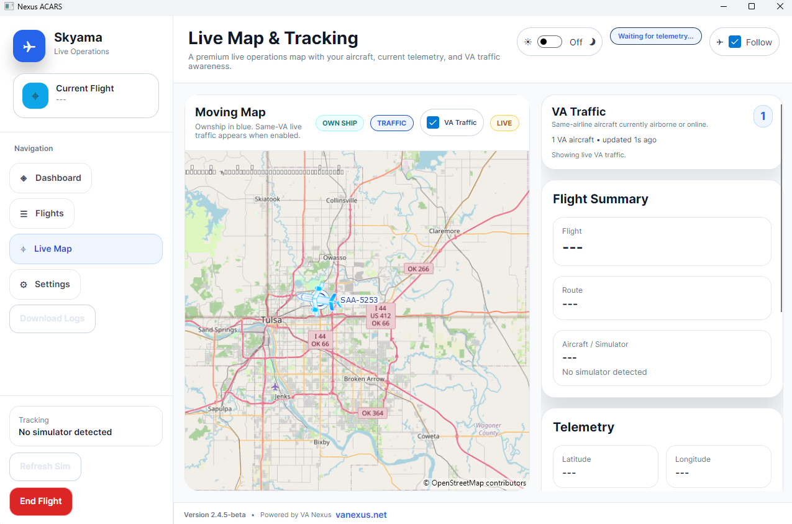
Task: Click the OpenStreetMap contributors attribution
Action: (475, 483)
